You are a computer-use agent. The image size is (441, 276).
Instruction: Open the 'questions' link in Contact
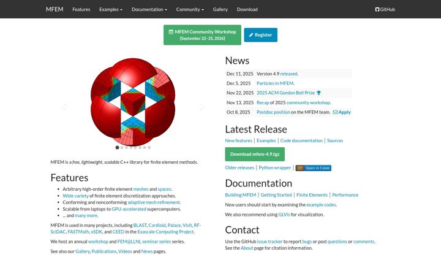point(337,242)
